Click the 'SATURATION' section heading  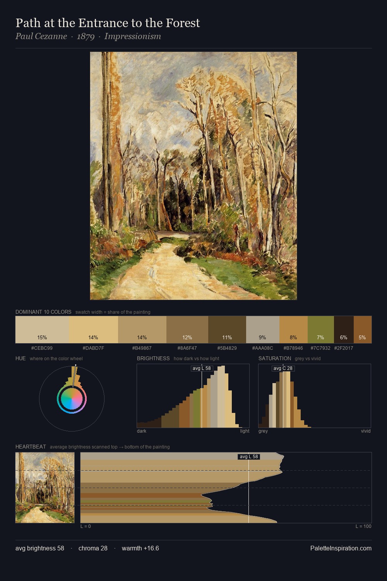click(x=275, y=358)
